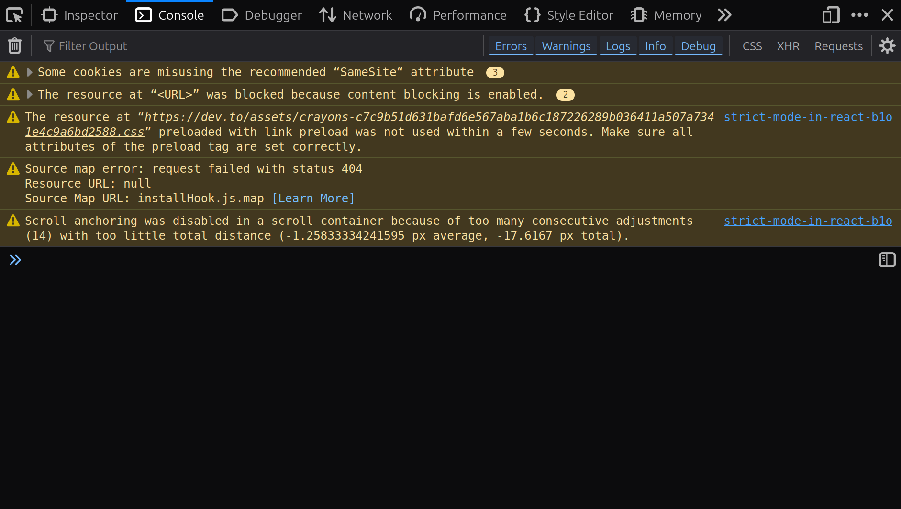Toggle the Requests filter
The width and height of the screenshot is (901, 509).
point(838,46)
